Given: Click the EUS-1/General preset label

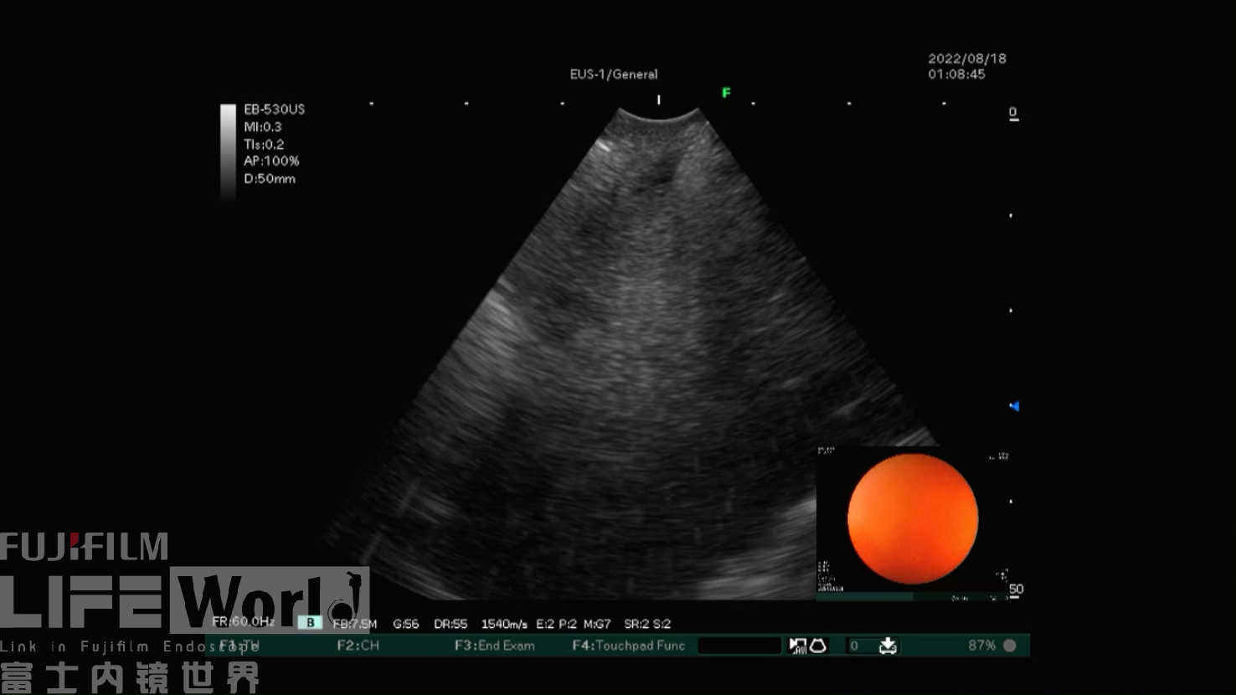Looking at the screenshot, I should click(614, 74).
